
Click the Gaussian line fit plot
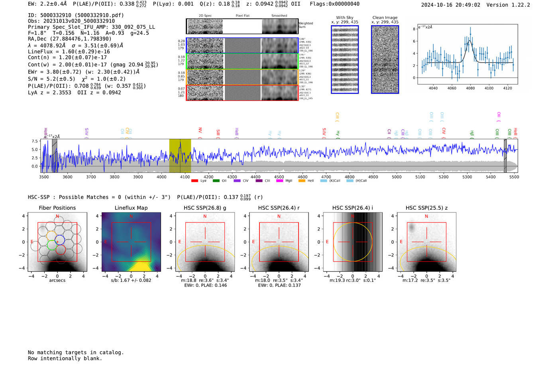coord(468,54)
